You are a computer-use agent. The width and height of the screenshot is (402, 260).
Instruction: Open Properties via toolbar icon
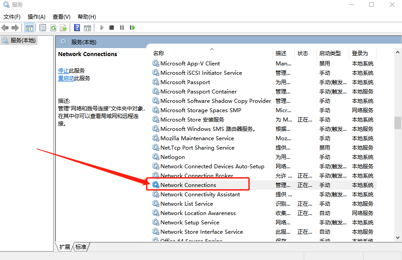pyautogui.click(x=42, y=28)
